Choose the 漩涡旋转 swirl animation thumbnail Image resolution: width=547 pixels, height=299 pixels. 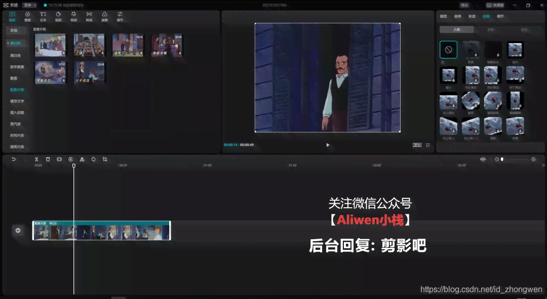pyautogui.click(x=493, y=100)
